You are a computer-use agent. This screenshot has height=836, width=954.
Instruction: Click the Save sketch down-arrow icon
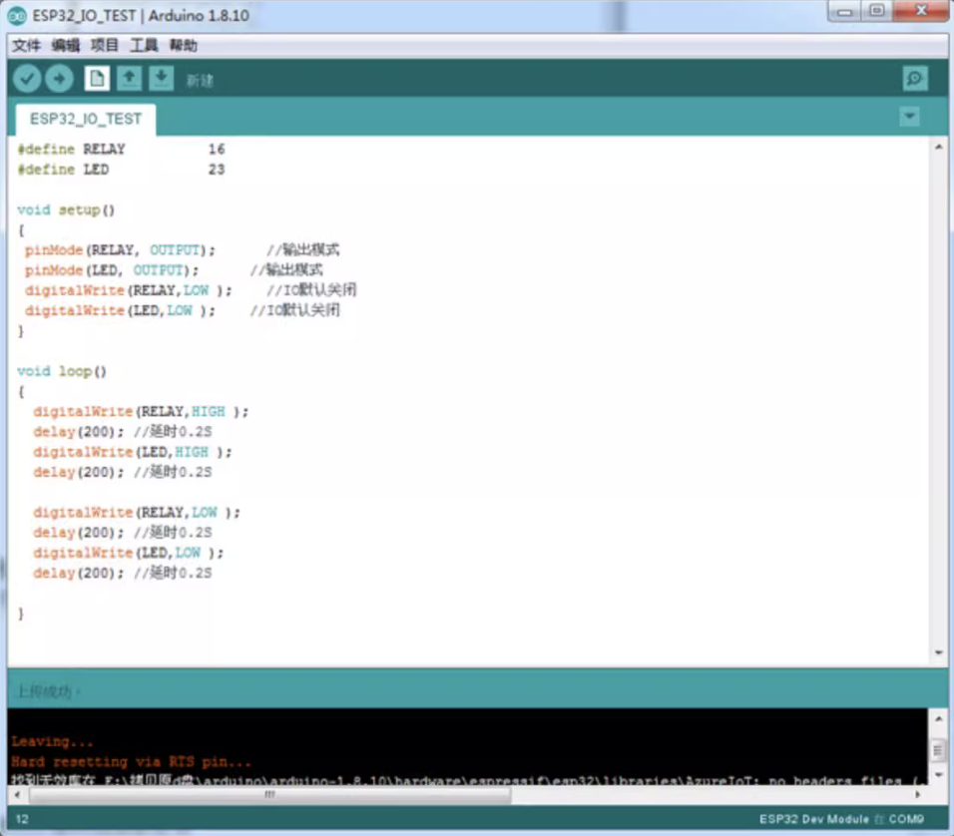click(x=161, y=79)
